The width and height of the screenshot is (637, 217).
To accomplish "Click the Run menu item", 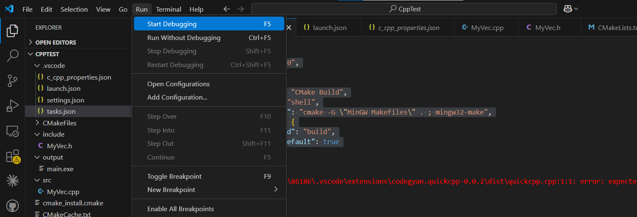I will point(142,9).
